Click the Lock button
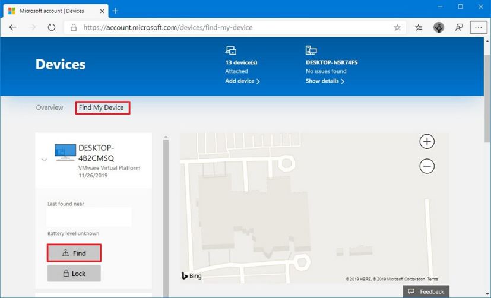491x298 pixels. 74,273
